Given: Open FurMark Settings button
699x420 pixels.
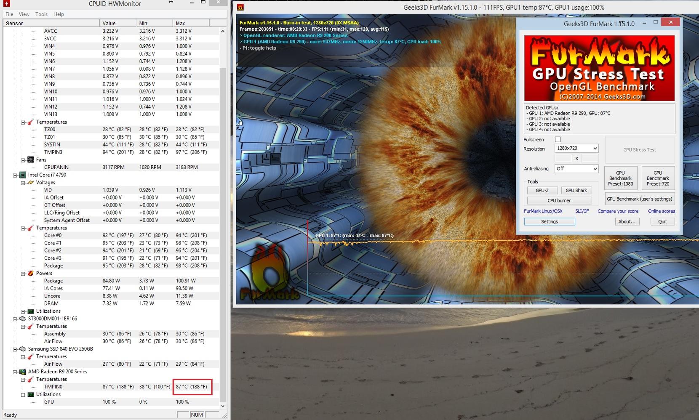Looking at the screenshot, I should pos(550,222).
